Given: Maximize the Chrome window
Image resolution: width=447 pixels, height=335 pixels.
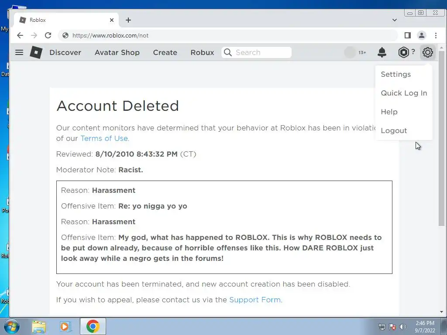Looking at the screenshot, I should [x=421, y=13].
